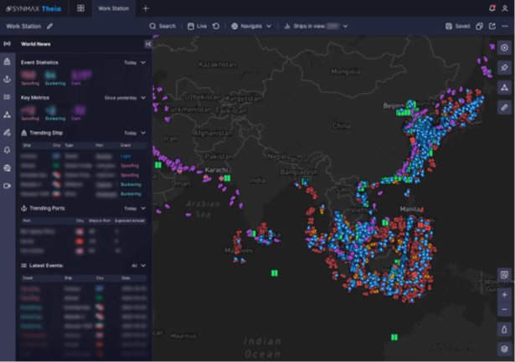The height and width of the screenshot is (362, 515).
Task: Open the dashboard grid view icon
Action: click(81, 8)
